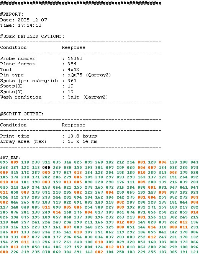The image size is (200, 254).
Task: Click the #USER DEFINED OPTIONS: heading
Action: click(x=32, y=36)
